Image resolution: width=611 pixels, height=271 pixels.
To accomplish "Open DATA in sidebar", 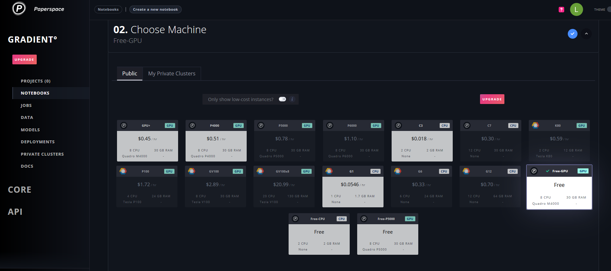I will click(x=27, y=117).
